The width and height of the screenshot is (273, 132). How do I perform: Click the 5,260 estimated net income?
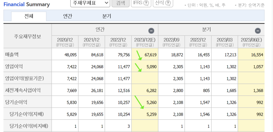point(152,103)
